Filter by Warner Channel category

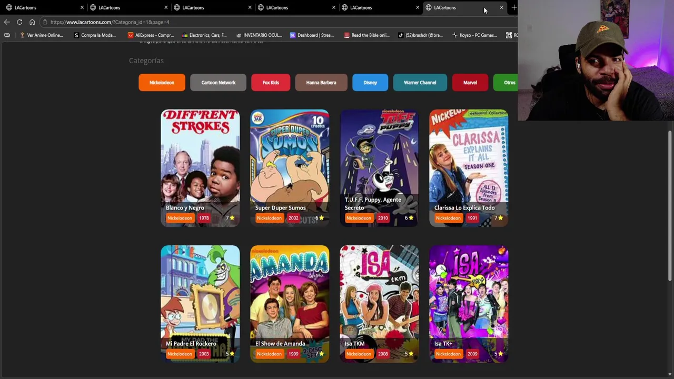click(420, 83)
